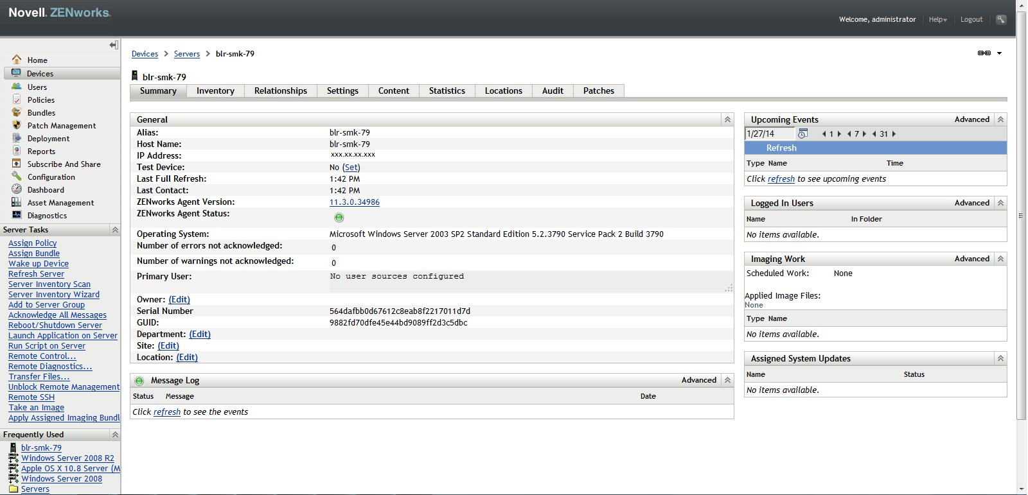Click the search icon in header
The image size is (1028, 495).
[1001, 19]
